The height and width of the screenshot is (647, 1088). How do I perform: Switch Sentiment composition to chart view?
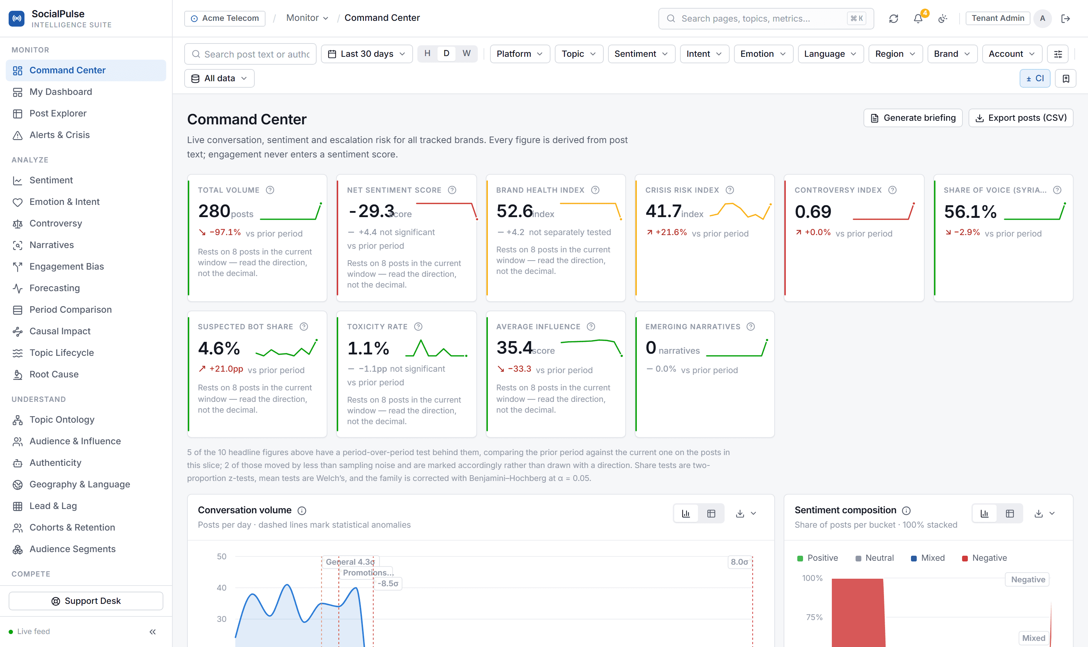[x=985, y=514]
